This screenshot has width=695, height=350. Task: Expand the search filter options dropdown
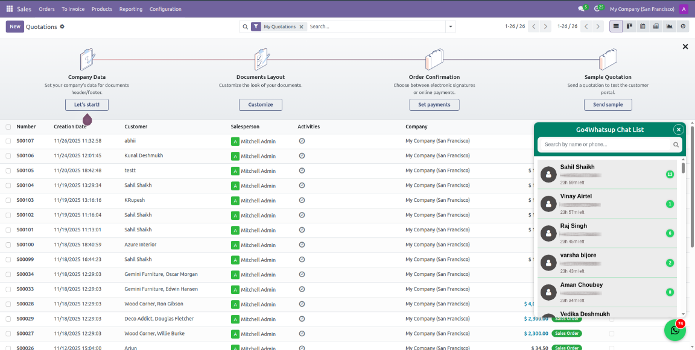(x=450, y=27)
